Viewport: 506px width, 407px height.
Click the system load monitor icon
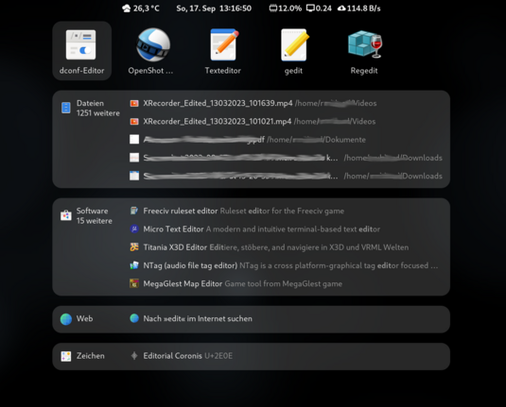coord(310,8)
